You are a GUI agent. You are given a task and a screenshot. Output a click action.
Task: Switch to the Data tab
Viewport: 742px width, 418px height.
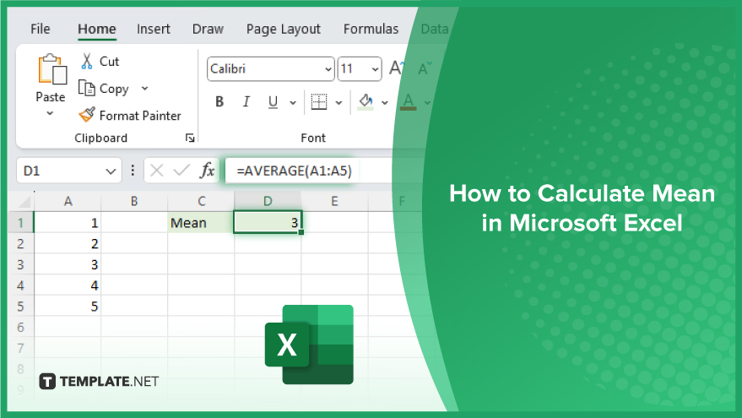(435, 29)
